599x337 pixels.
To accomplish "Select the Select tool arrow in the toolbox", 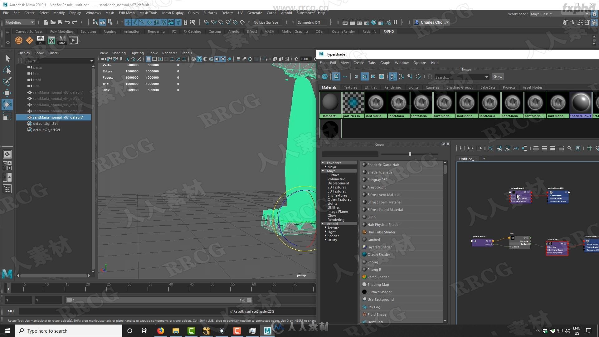I will (7, 58).
